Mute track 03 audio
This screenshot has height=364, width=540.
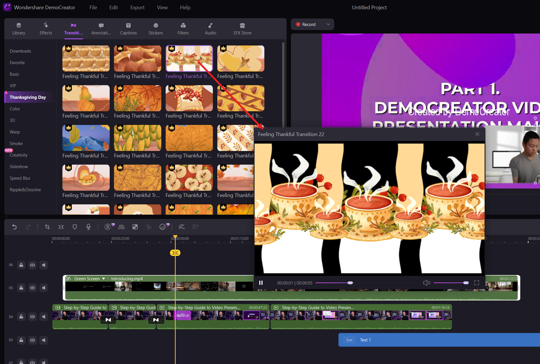pyautogui.click(x=44, y=340)
